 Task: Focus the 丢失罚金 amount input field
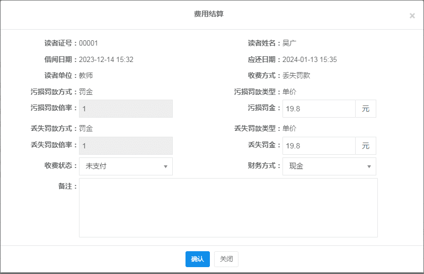click(319, 146)
